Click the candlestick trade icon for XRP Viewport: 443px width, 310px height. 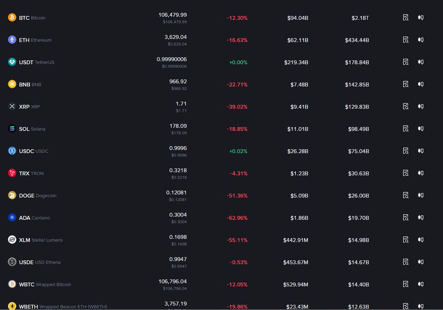click(x=420, y=106)
